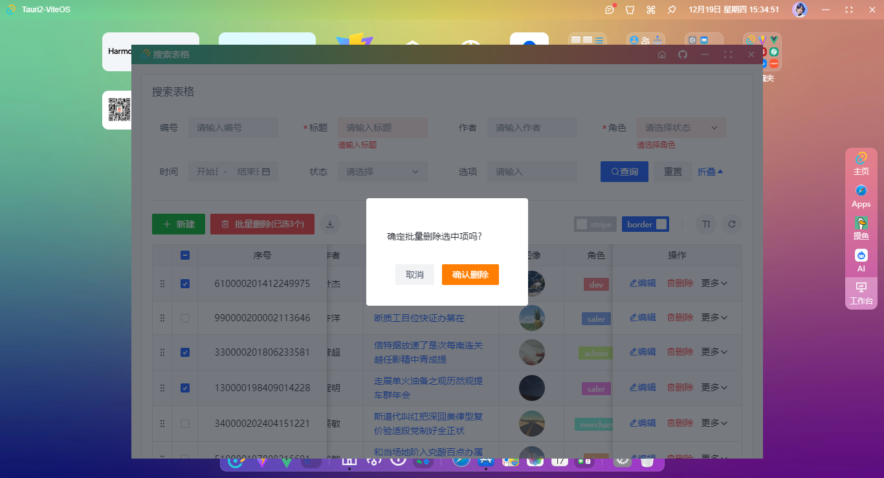Uncheck the select-all checkbox in table header
The image size is (884, 478).
[185, 255]
